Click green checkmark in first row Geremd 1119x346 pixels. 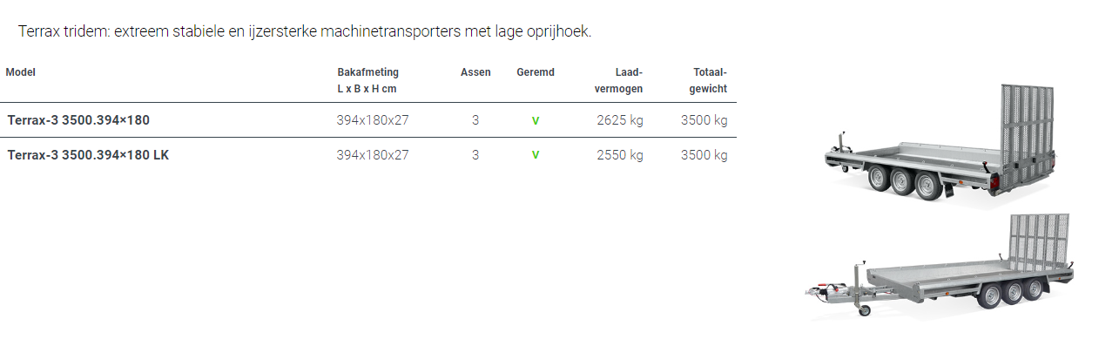coord(536,121)
